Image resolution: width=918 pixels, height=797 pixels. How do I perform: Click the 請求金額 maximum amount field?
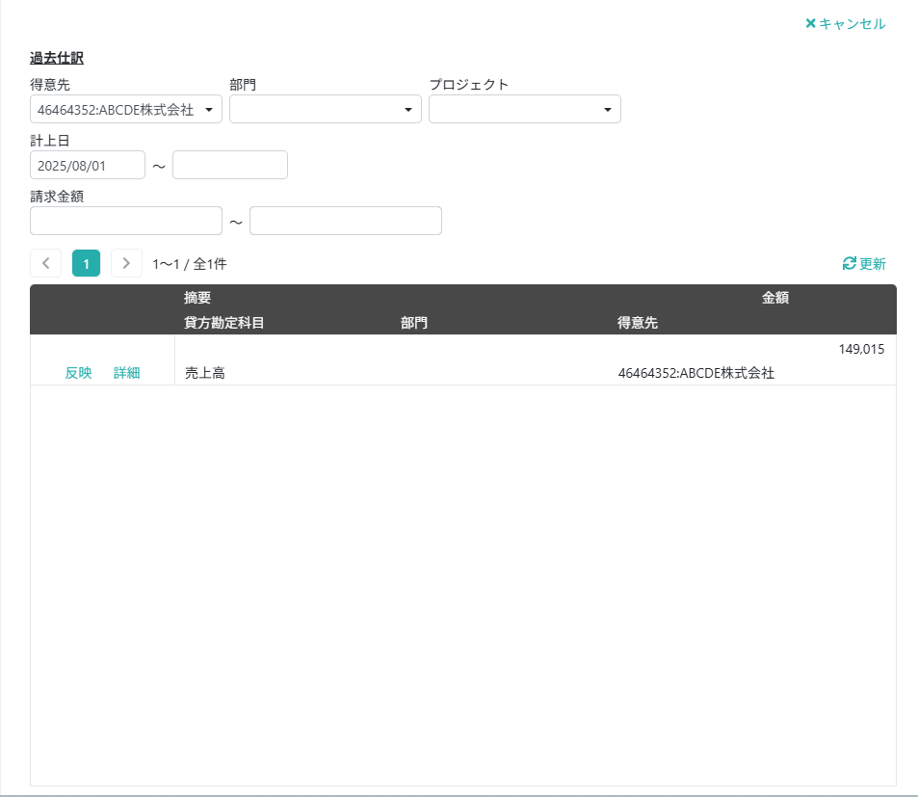(345, 222)
